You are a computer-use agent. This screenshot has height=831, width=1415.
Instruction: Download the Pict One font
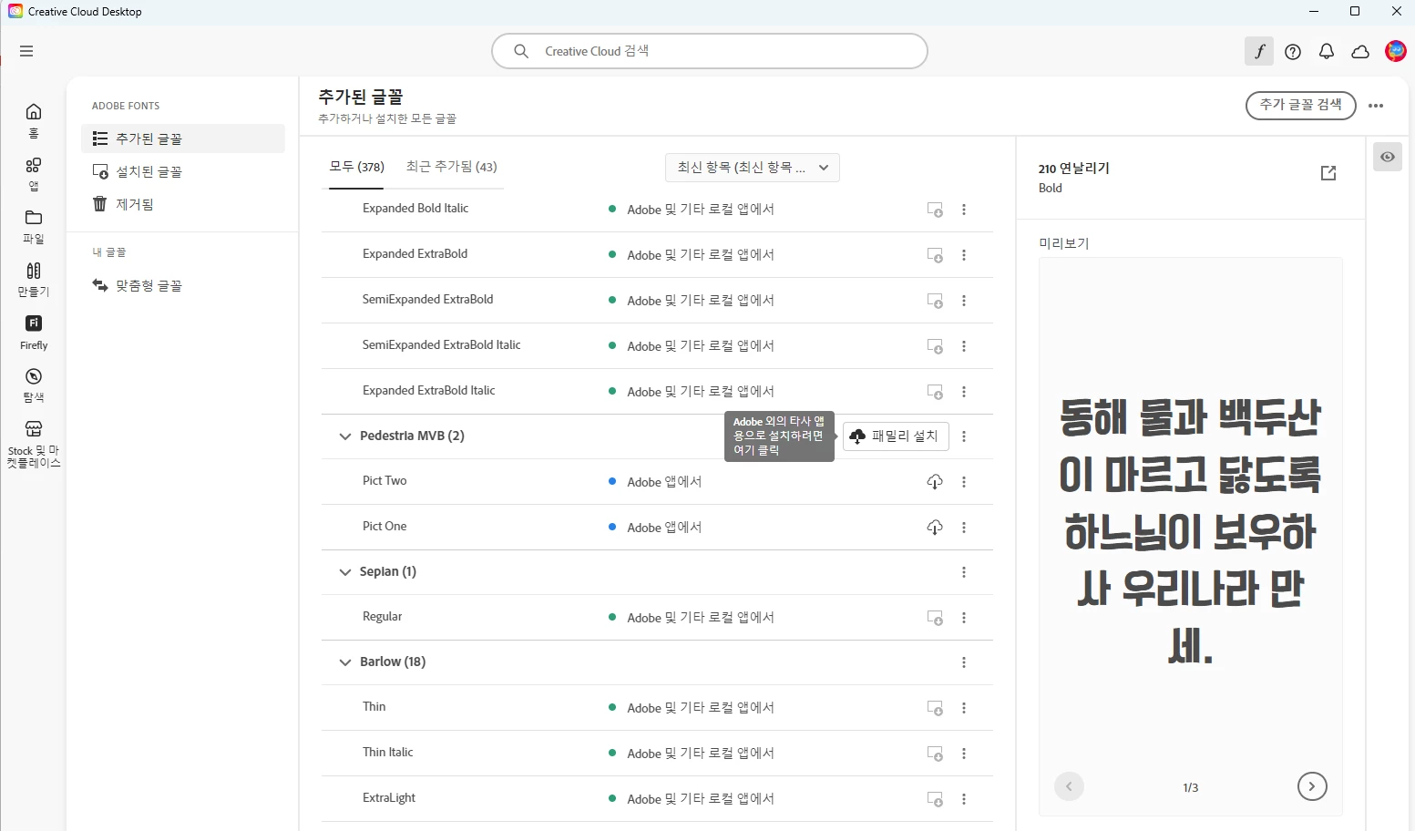click(x=935, y=528)
